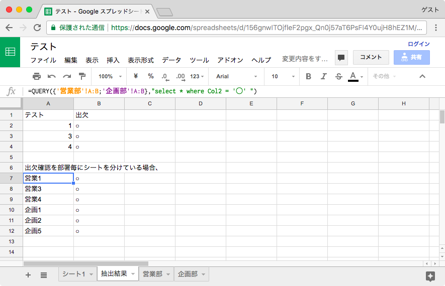Open the 表示 menu
Viewport: 445px width, 286px height.
click(x=92, y=60)
